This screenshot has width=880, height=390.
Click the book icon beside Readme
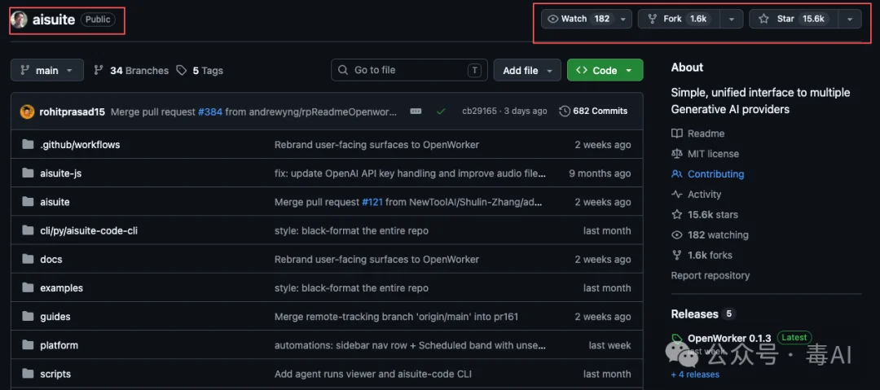(x=677, y=134)
